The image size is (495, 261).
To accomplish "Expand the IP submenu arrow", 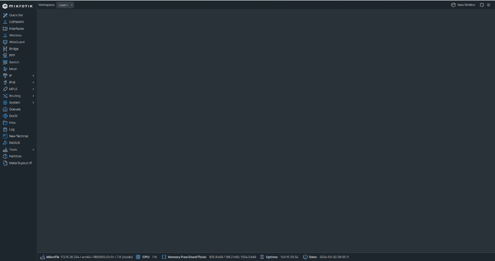I will (33, 76).
